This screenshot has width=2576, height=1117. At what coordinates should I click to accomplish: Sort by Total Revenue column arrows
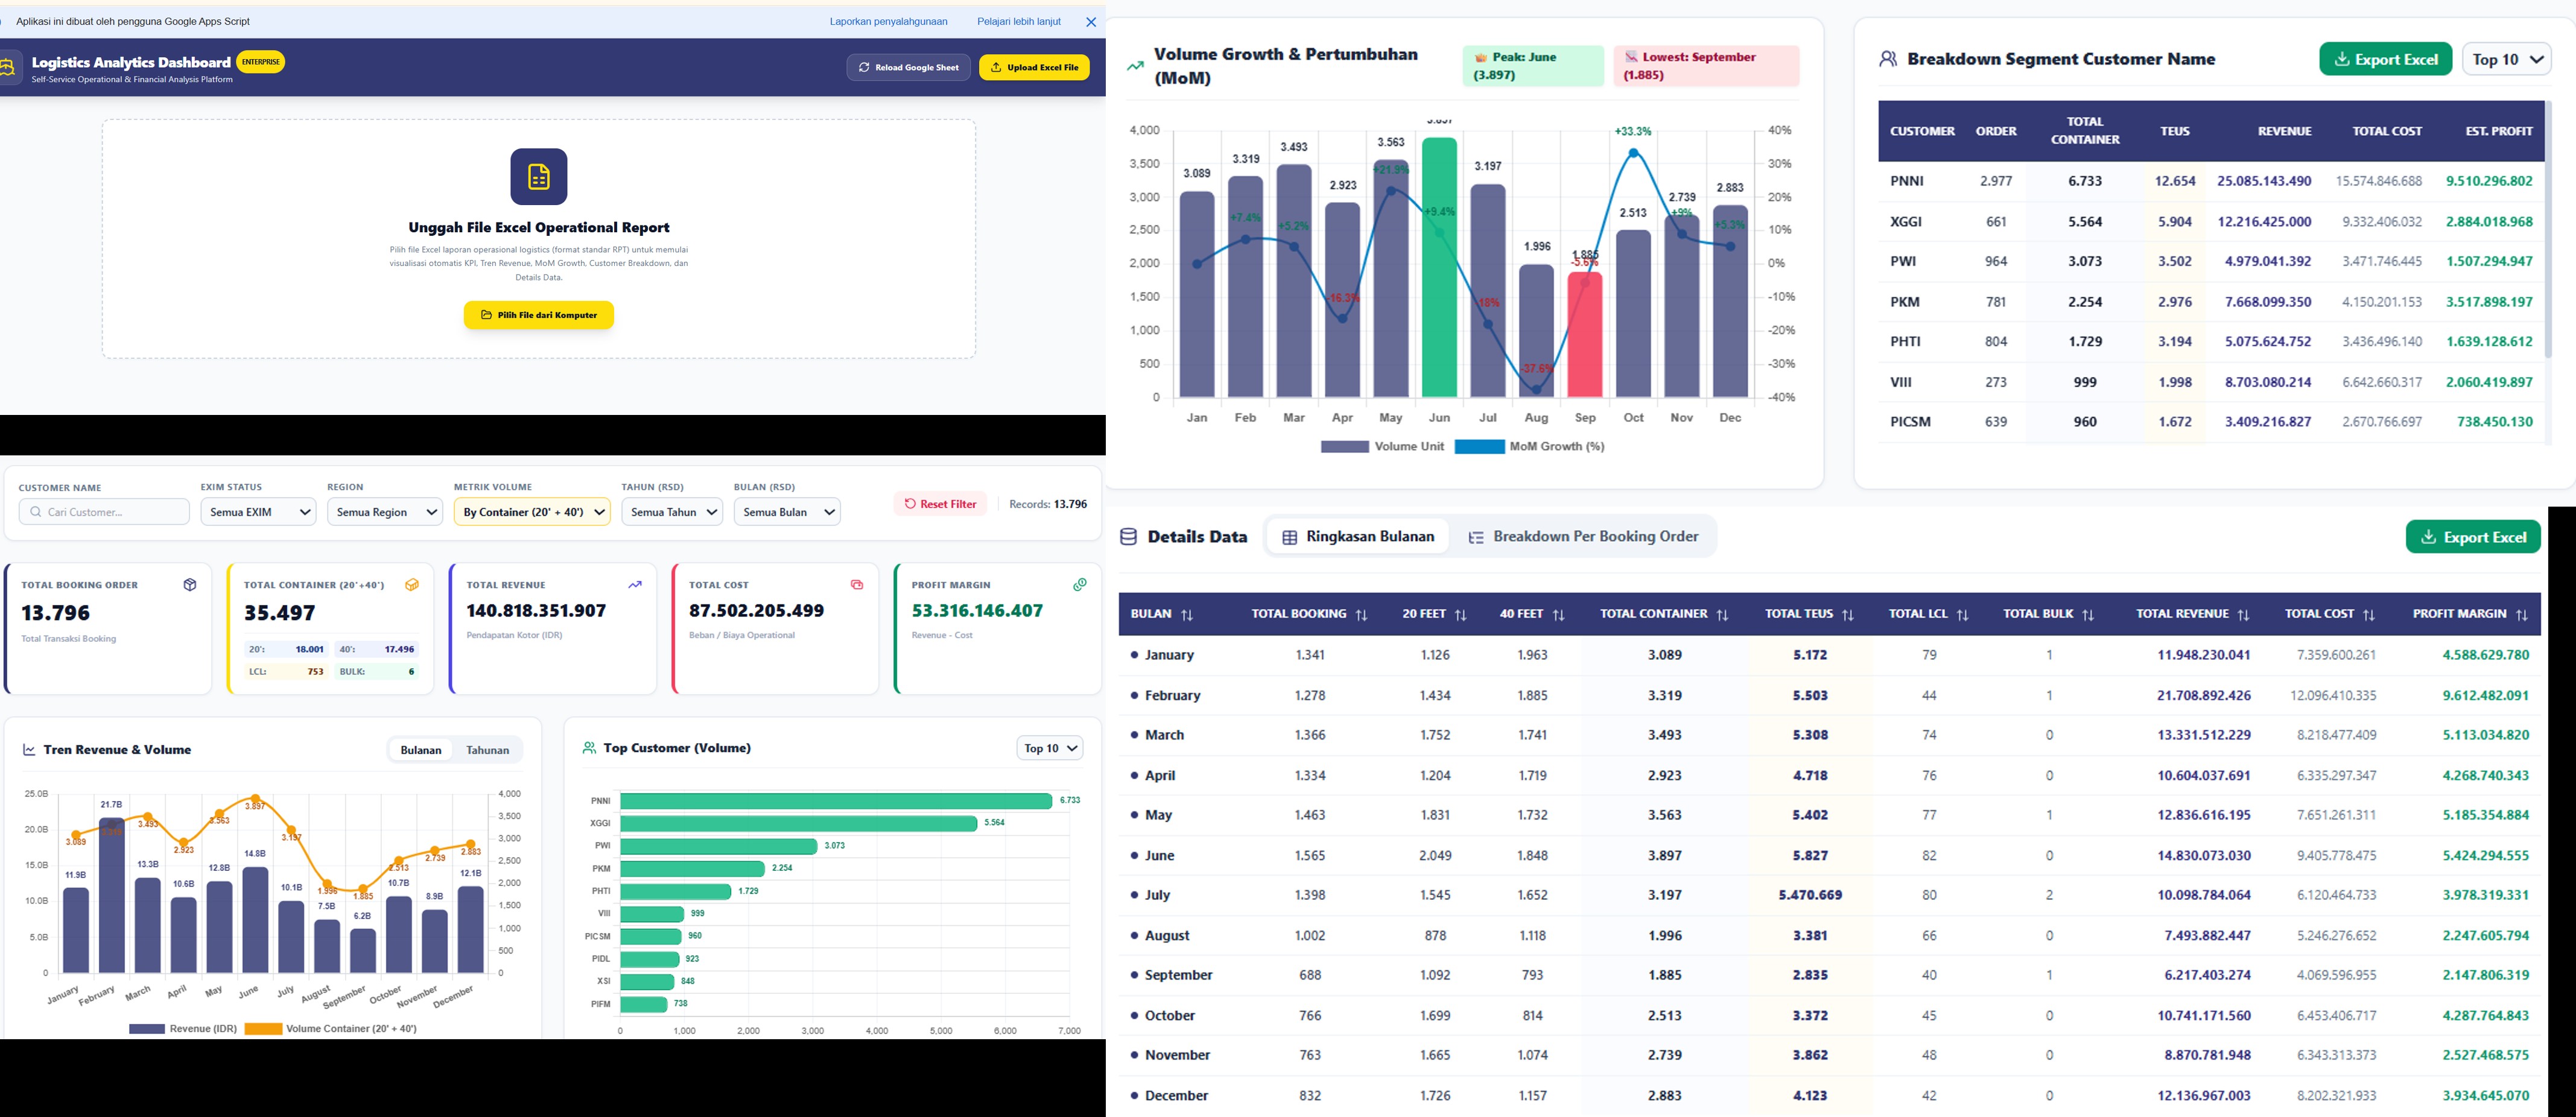[x=2243, y=615]
